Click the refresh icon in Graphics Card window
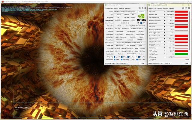The width and height of the screenshot is (192, 120). point(142,8)
